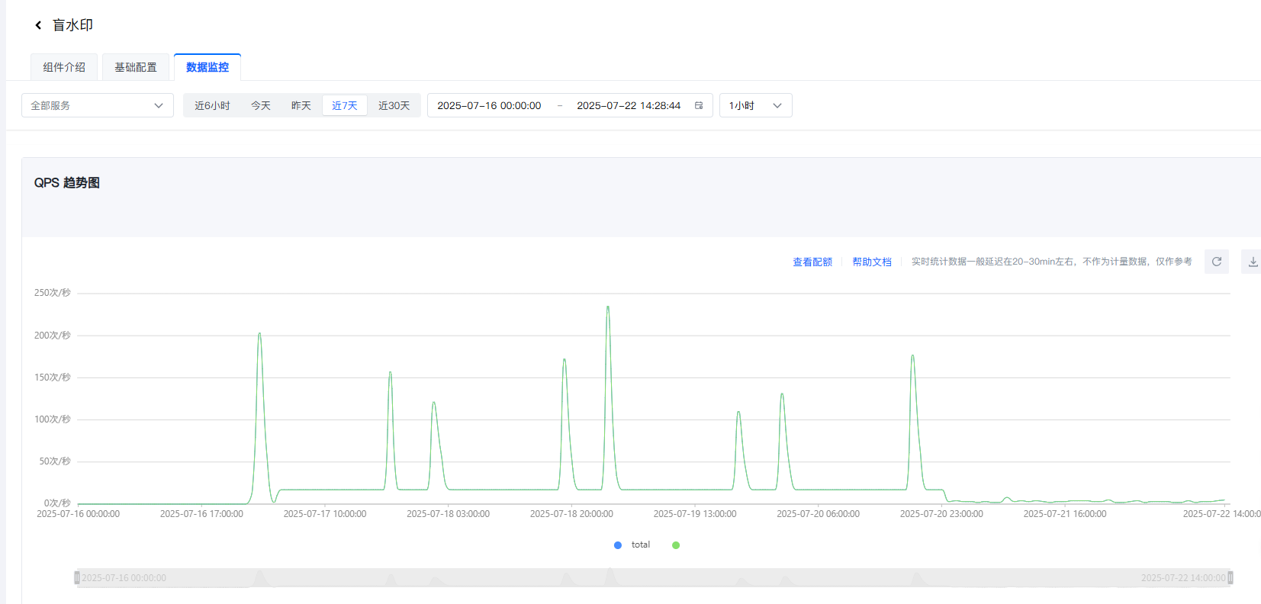Open the 1小时 granularity dropdown
Viewport: 1261px width, 604px height.
(755, 105)
